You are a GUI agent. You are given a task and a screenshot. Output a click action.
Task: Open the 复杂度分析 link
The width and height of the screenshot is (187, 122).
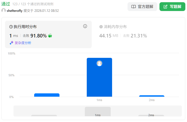point(23,43)
